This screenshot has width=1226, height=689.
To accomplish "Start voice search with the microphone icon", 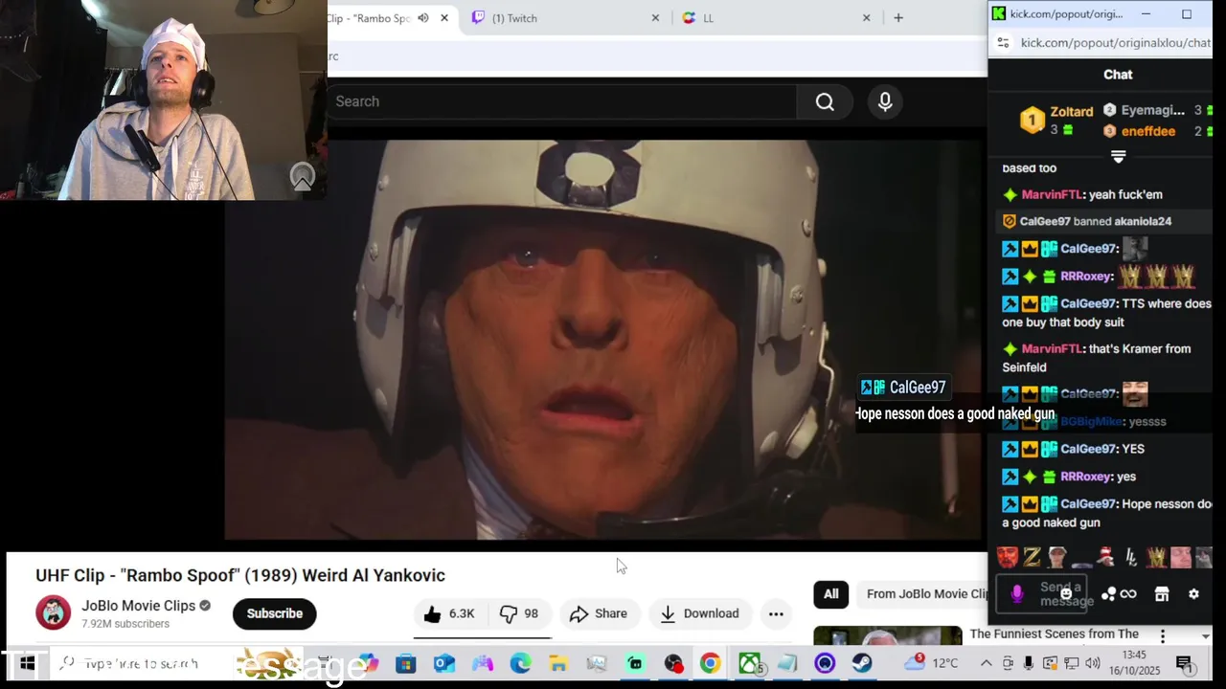I will point(885,101).
